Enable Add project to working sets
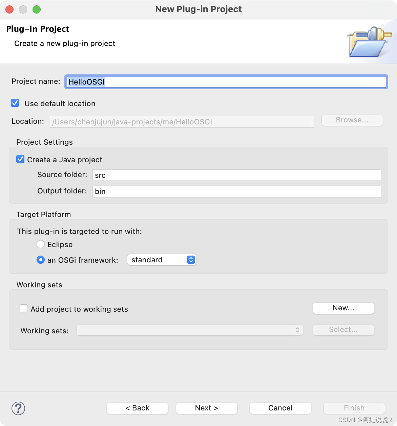This screenshot has height=426, width=397. [24, 309]
